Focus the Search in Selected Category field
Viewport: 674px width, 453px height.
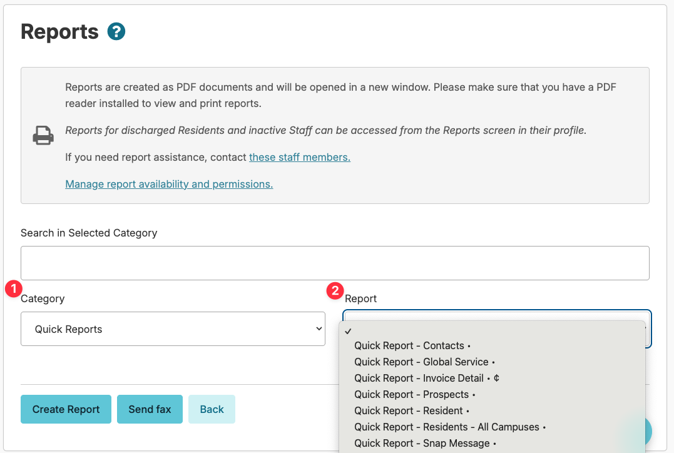pos(335,263)
